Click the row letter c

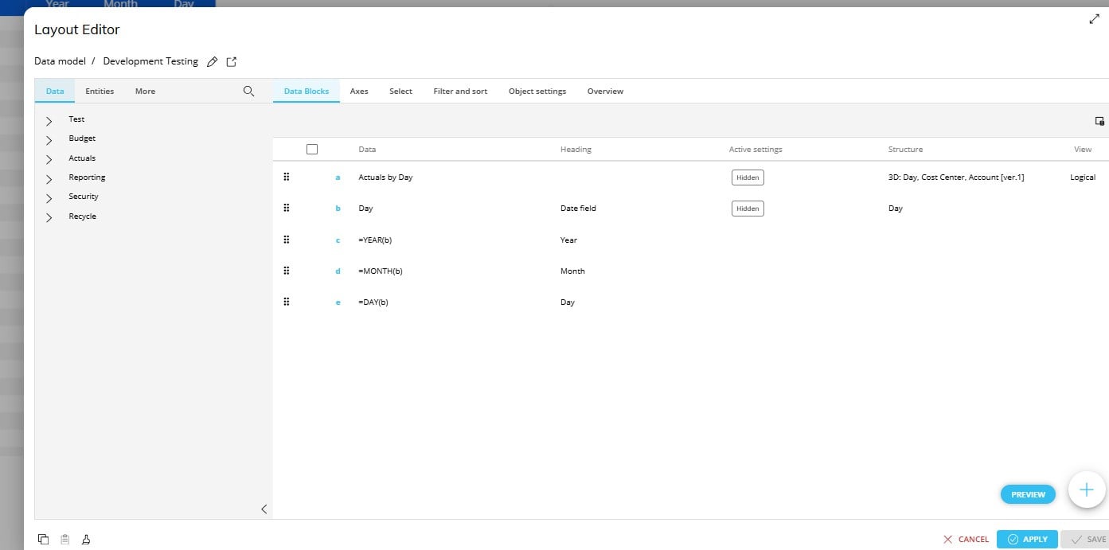338,240
